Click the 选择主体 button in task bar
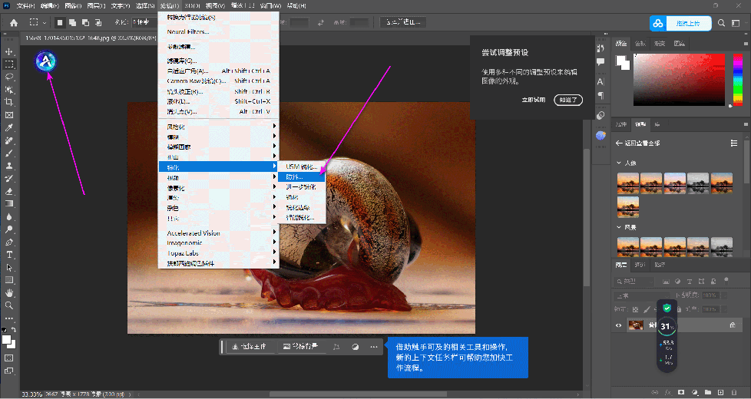 pyautogui.click(x=249, y=346)
